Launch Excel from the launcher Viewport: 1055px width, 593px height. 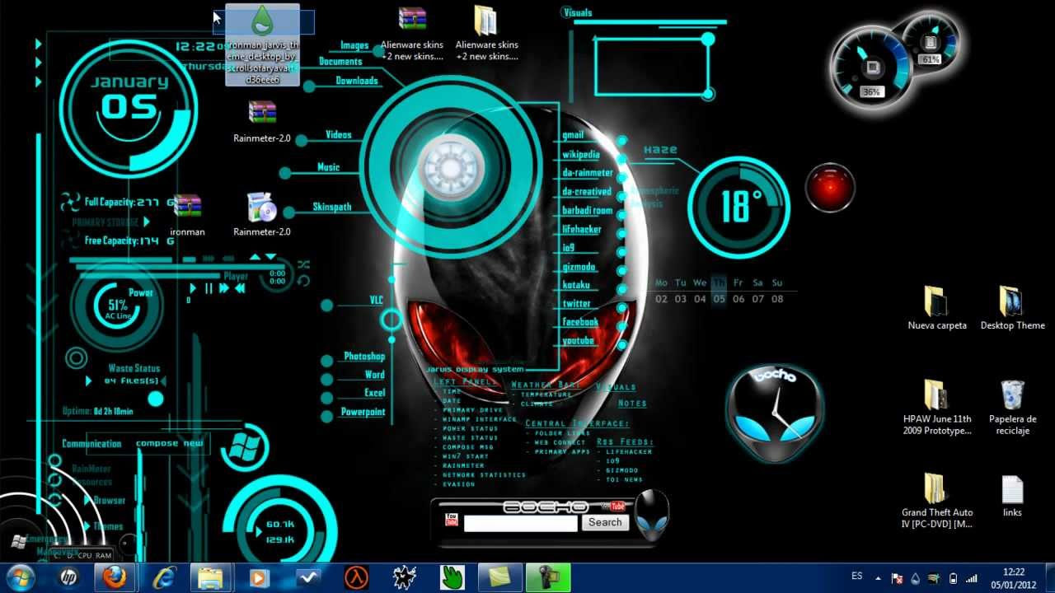(x=375, y=393)
